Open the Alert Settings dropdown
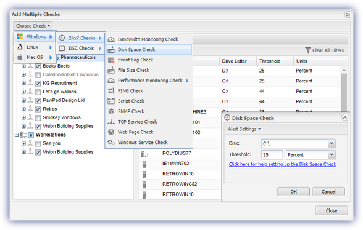This screenshot has width=363, height=230. [244, 129]
